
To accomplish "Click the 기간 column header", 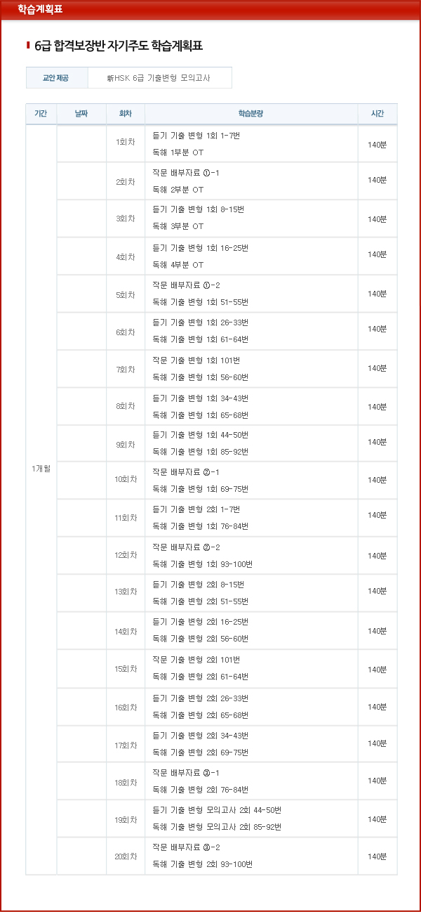I will pyautogui.click(x=40, y=114).
